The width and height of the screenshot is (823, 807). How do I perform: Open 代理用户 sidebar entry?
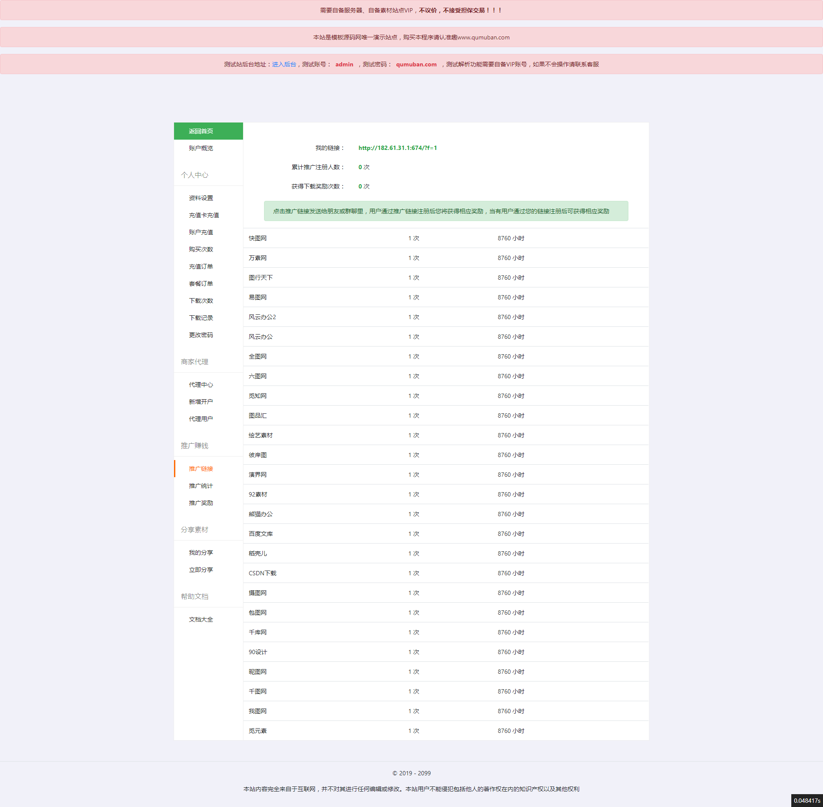[201, 419]
